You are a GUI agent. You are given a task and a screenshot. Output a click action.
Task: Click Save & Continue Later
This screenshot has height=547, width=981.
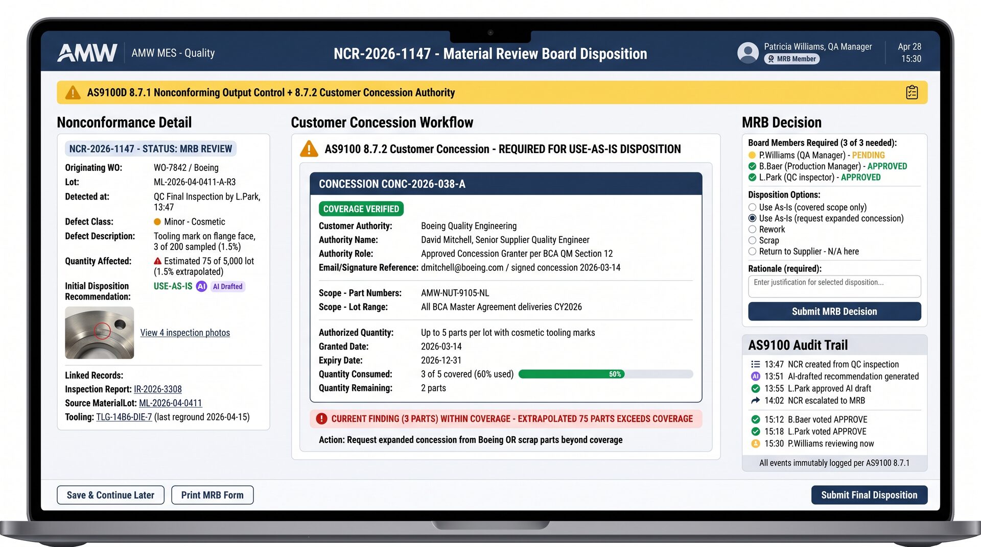pyautogui.click(x=110, y=495)
